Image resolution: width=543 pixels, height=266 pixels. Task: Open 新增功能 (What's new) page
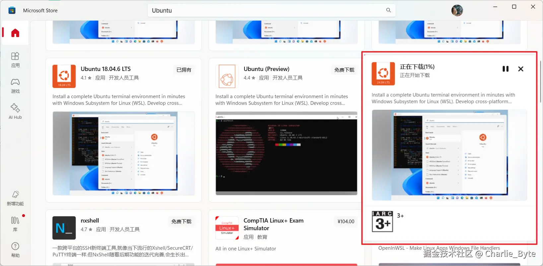point(15,198)
